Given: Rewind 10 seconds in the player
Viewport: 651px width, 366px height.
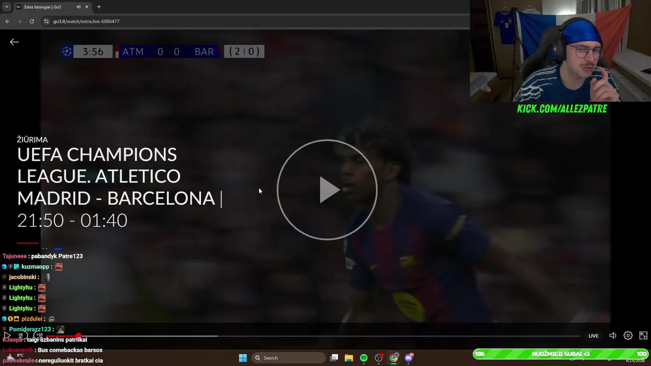Looking at the screenshot, I should click(x=21, y=335).
